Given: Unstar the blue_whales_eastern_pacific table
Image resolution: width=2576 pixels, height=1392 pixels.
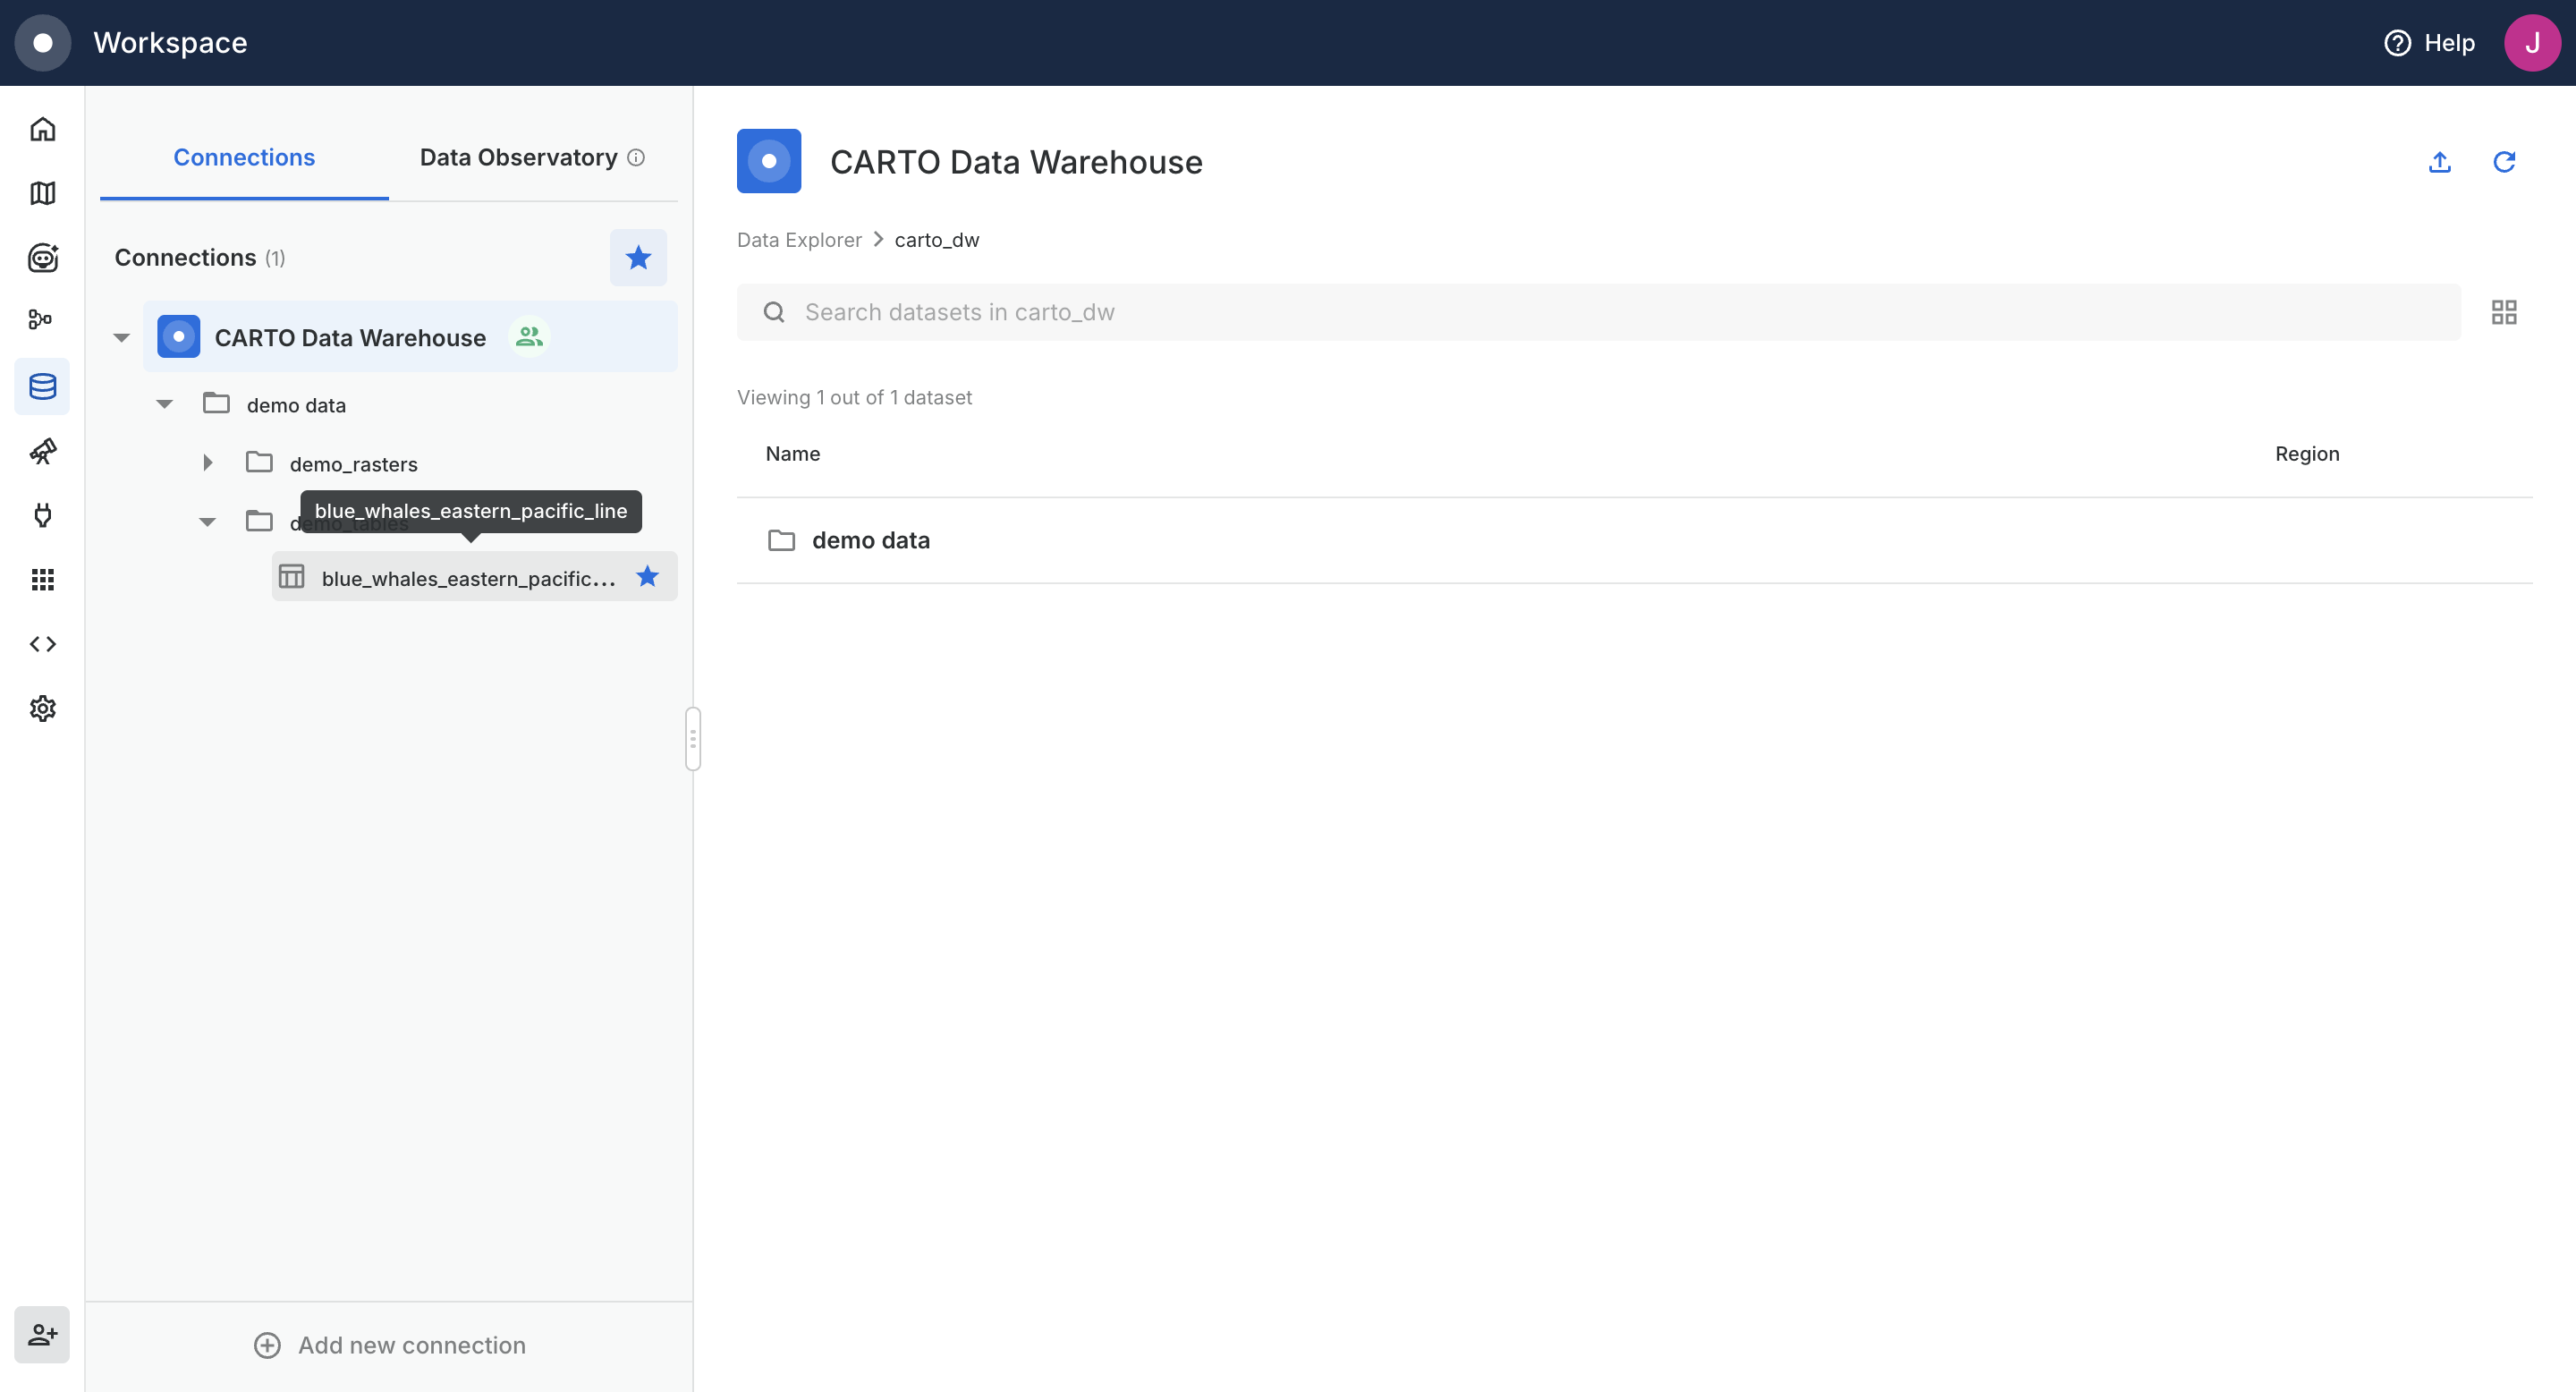Looking at the screenshot, I should pos(647,576).
